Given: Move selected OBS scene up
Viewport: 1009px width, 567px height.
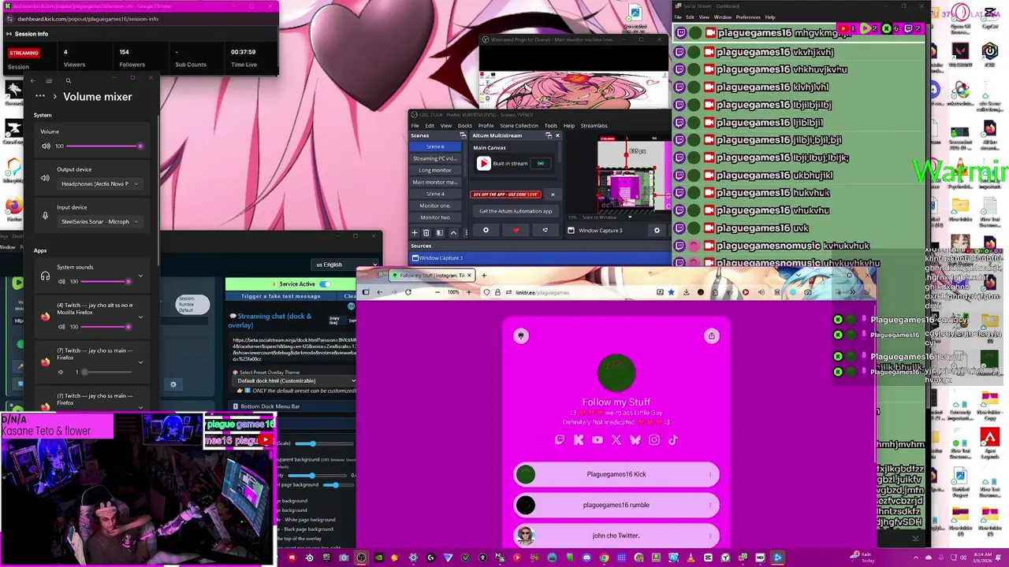Looking at the screenshot, I should pyautogui.click(x=453, y=232).
